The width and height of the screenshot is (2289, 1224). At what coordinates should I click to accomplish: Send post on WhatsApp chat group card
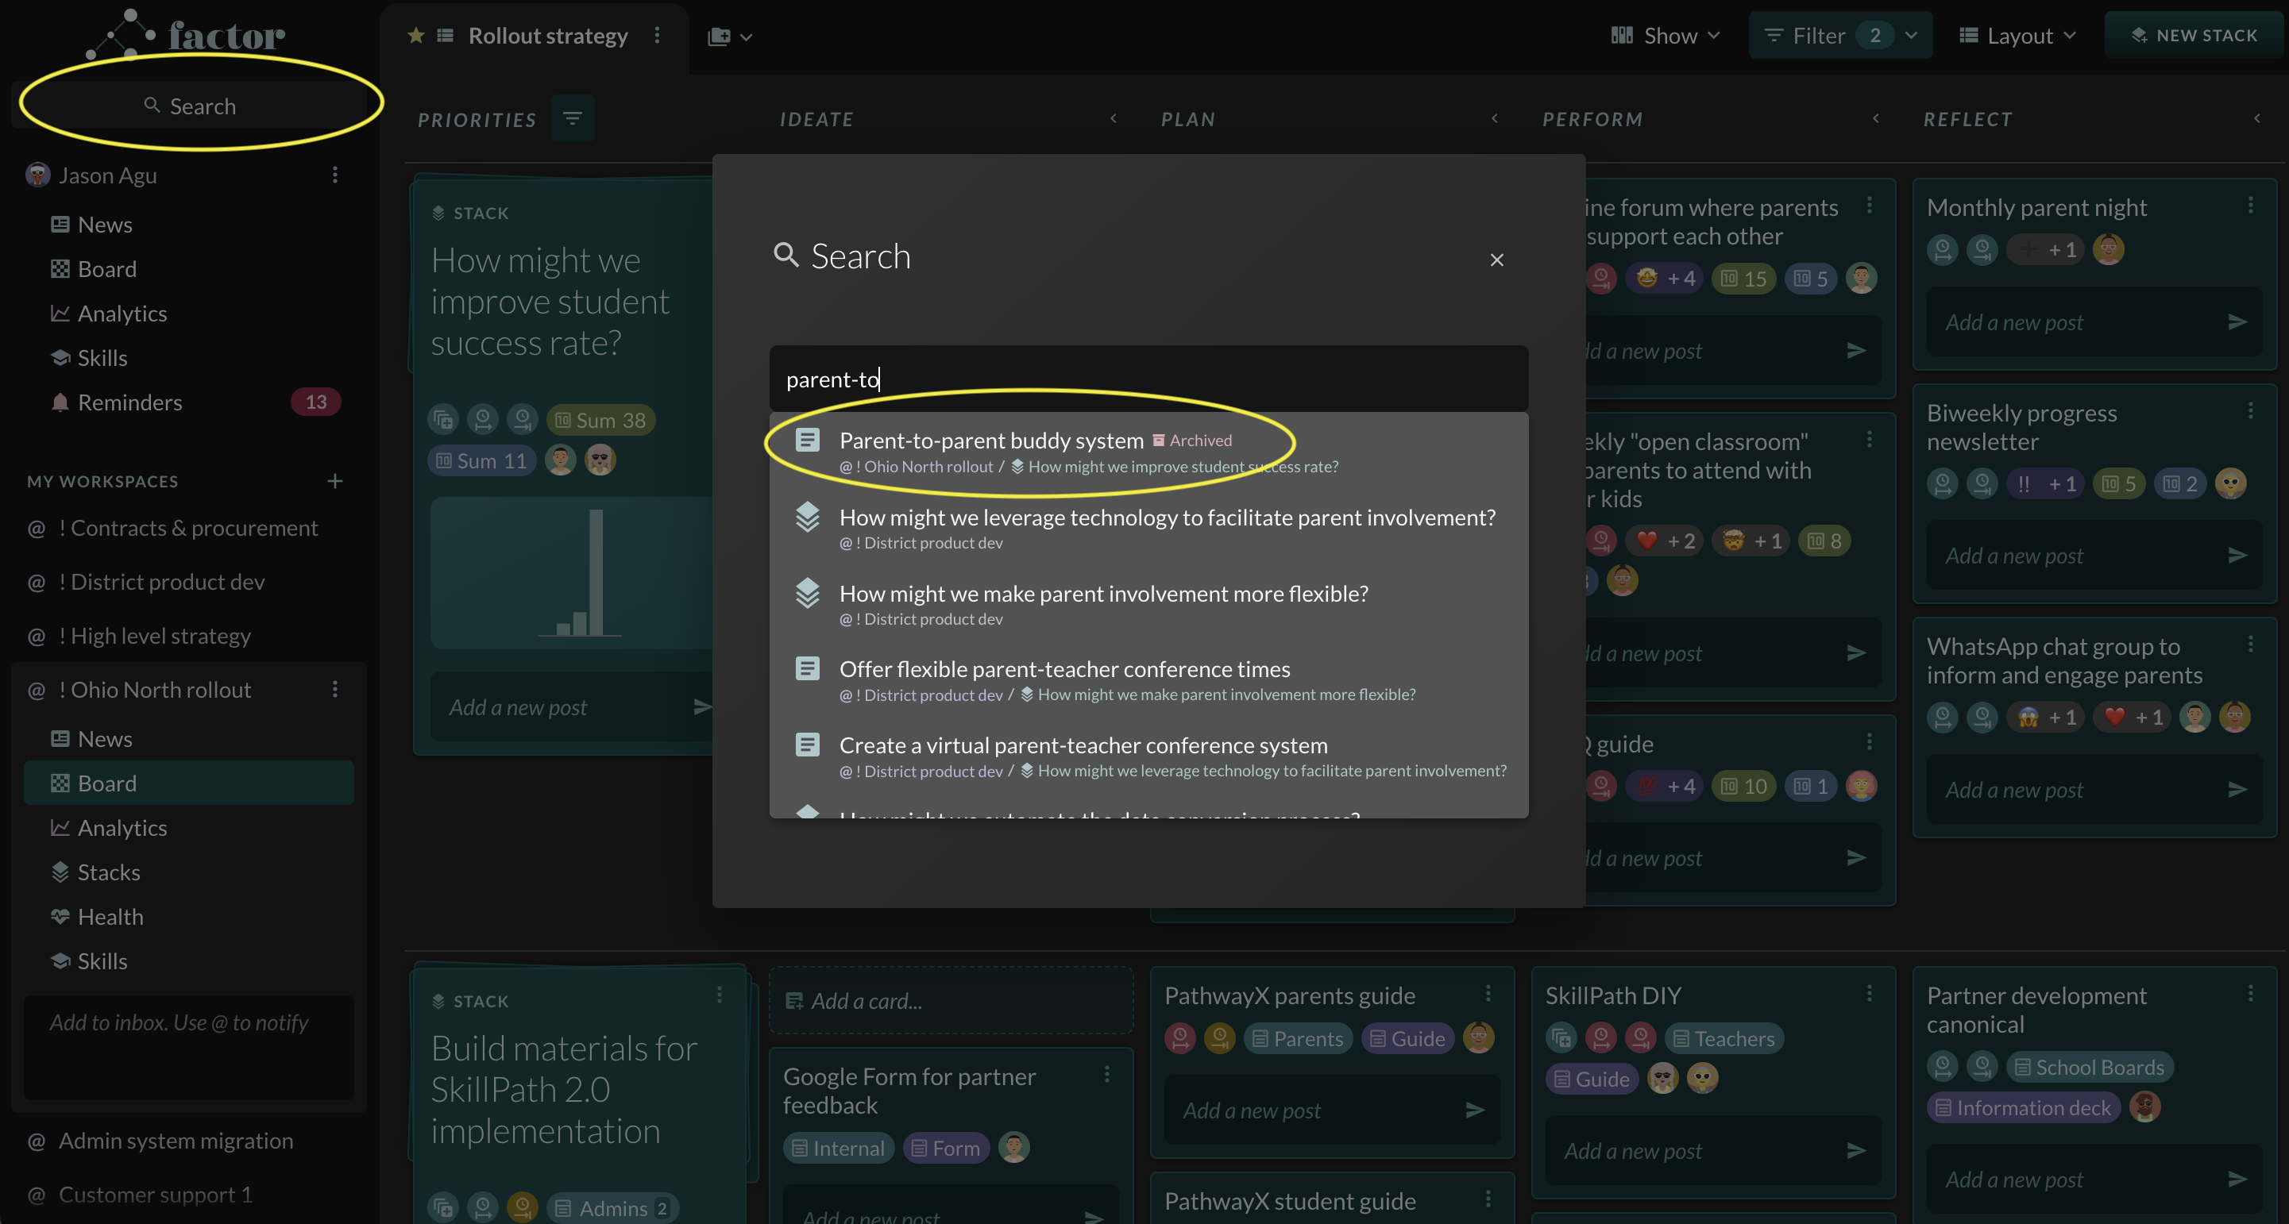click(x=2237, y=790)
